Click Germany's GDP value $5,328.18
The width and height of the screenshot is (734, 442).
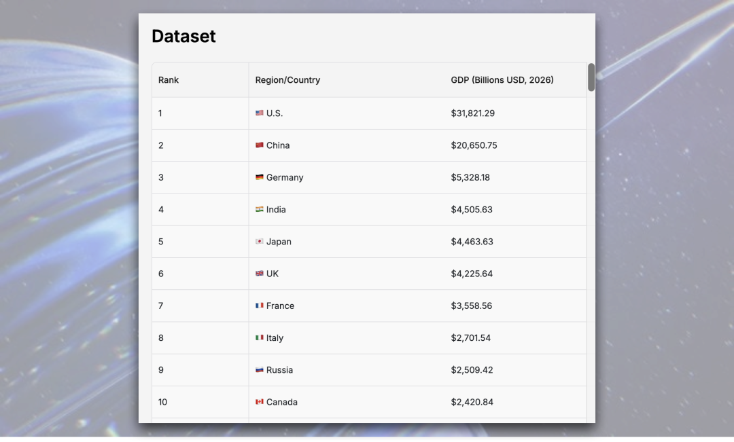[470, 177]
